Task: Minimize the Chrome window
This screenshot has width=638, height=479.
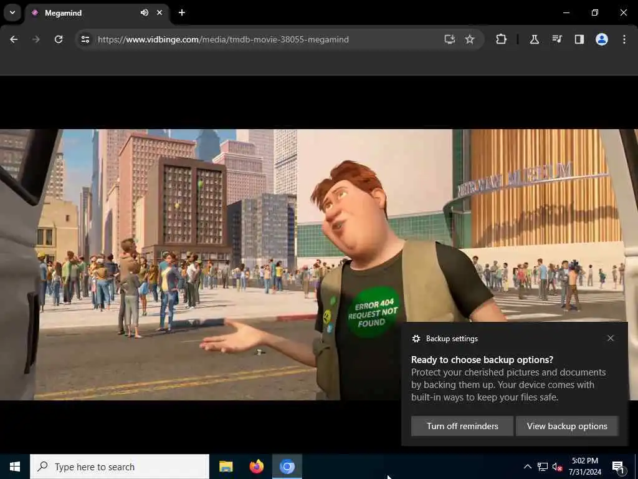Action: point(566,12)
